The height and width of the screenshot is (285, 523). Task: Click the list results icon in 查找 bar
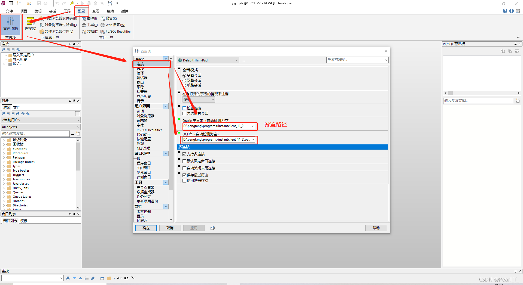(87, 278)
